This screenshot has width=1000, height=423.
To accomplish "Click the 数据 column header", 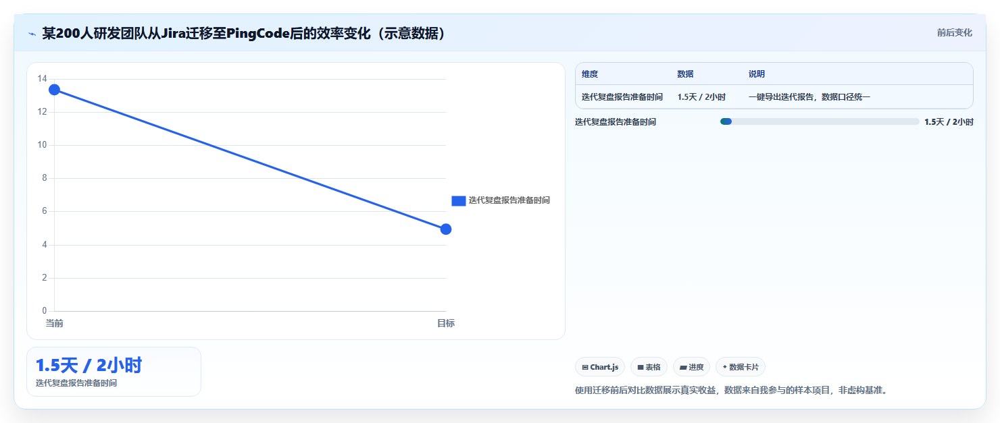I will coord(685,74).
